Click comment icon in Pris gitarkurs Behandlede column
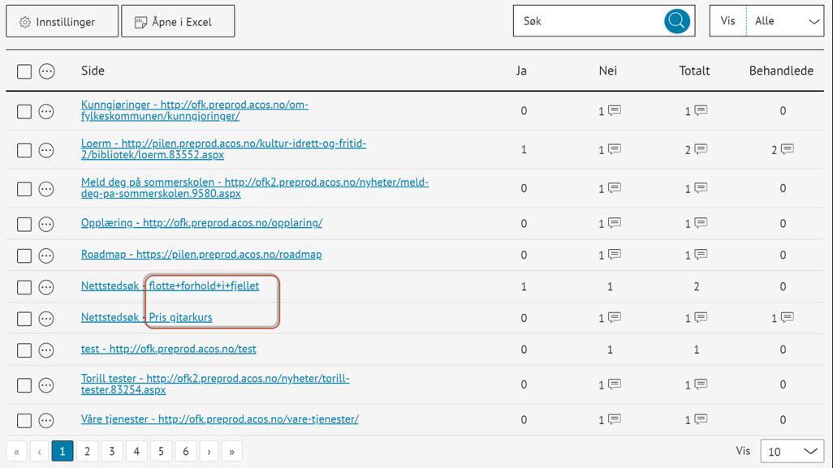Image resolution: width=833 pixels, height=468 pixels. tap(788, 318)
